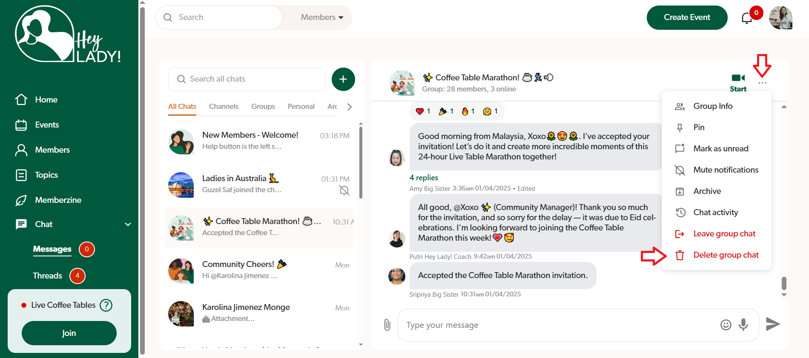Open Coffee Table Marathon in chat list
809x358 pixels.
[259, 227]
